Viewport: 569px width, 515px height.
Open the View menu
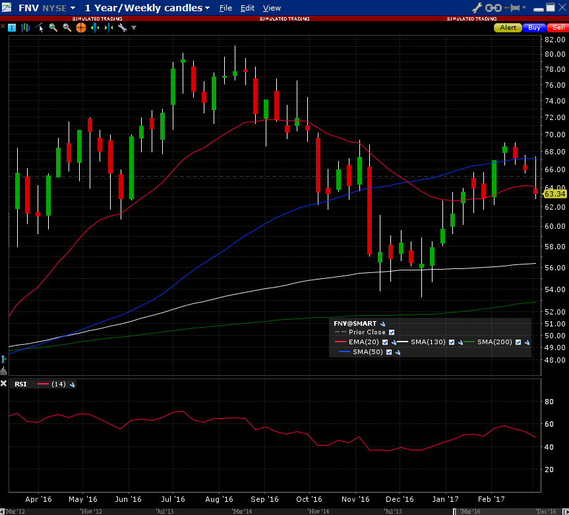tap(272, 8)
